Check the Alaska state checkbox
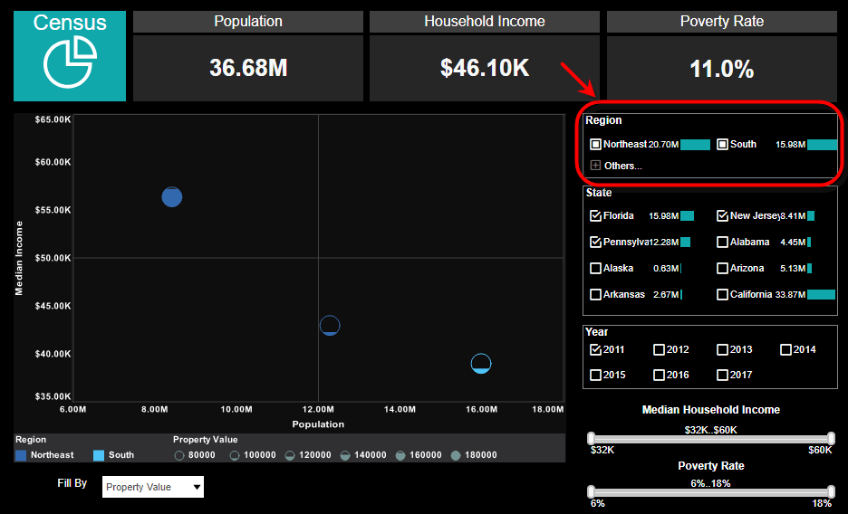The height and width of the screenshot is (514, 848). click(595, 269)
